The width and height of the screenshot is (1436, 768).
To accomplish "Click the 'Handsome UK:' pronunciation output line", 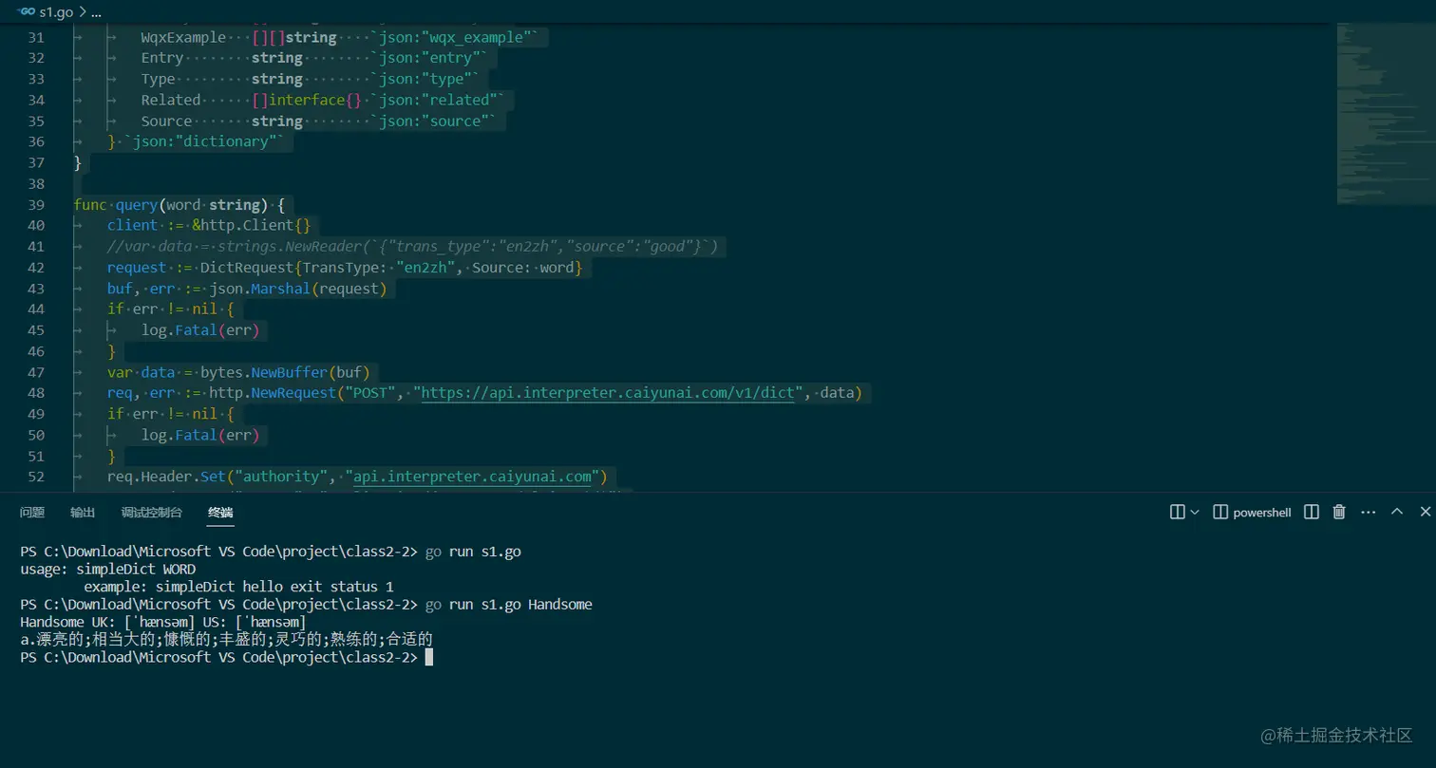I will pyautogui.click(x=163, y=622).
